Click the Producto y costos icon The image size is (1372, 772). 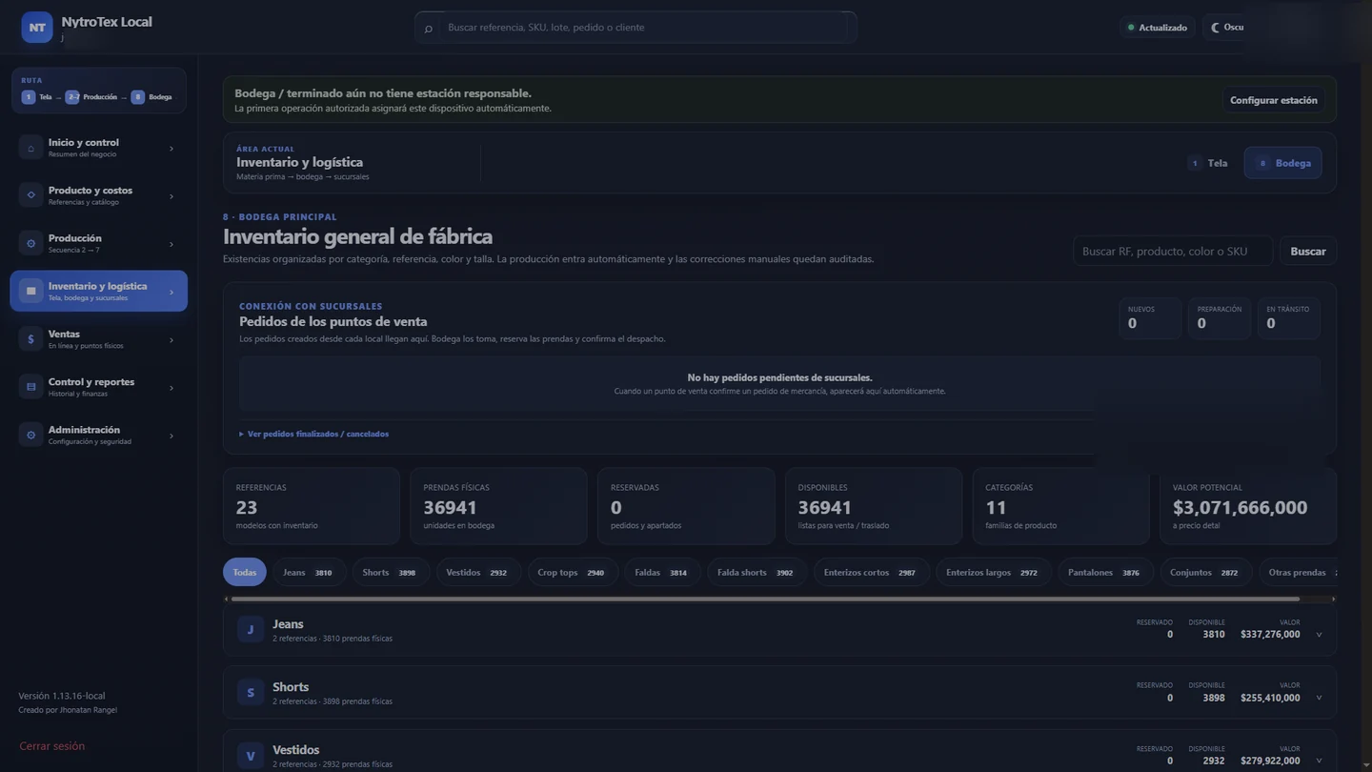[30, 195]
